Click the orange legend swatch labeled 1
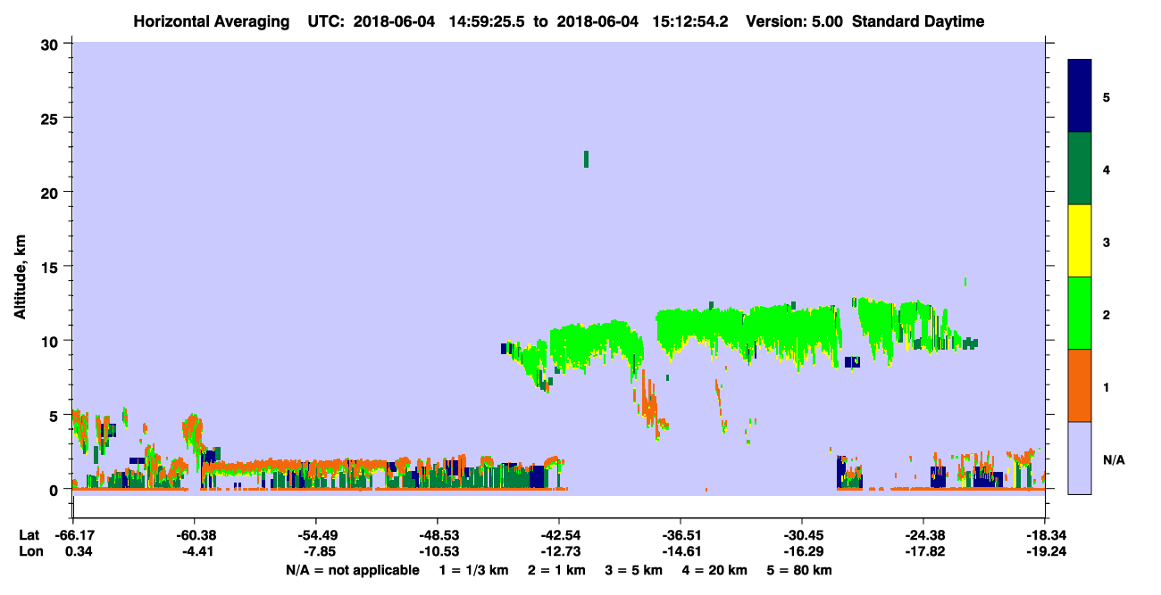Screen dimensions: 1161x595 [x=1080, y=385]
